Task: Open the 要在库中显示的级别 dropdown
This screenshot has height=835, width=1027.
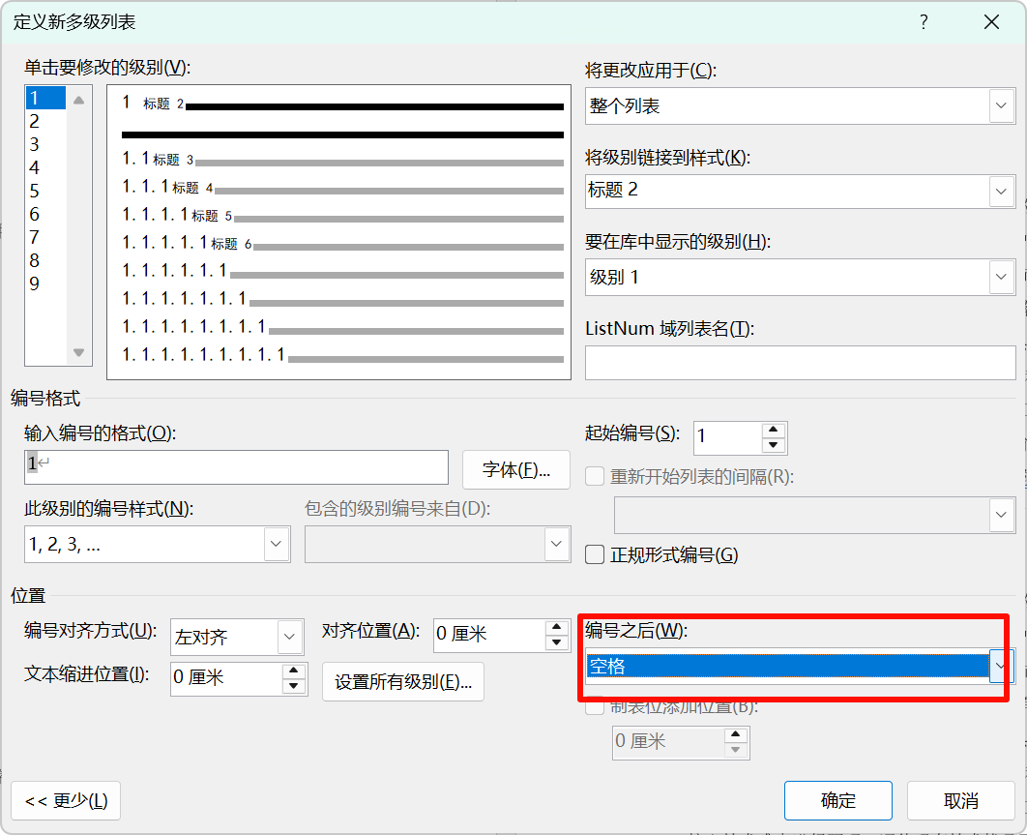Action: coord(1001,278)
